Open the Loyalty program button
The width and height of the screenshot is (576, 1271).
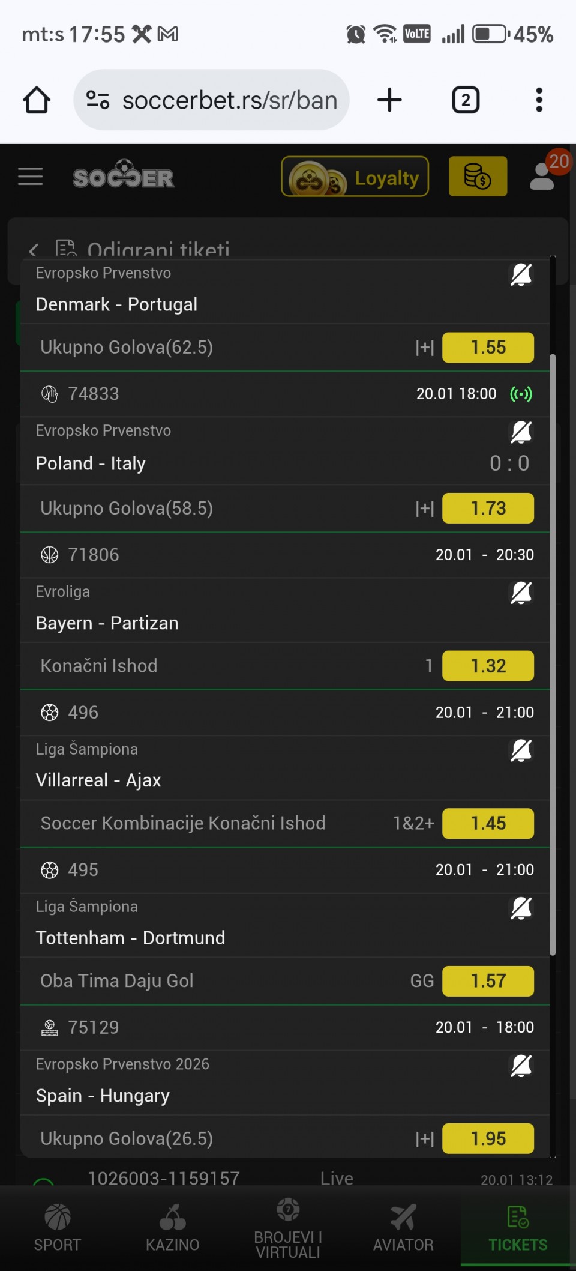(355, 177)
